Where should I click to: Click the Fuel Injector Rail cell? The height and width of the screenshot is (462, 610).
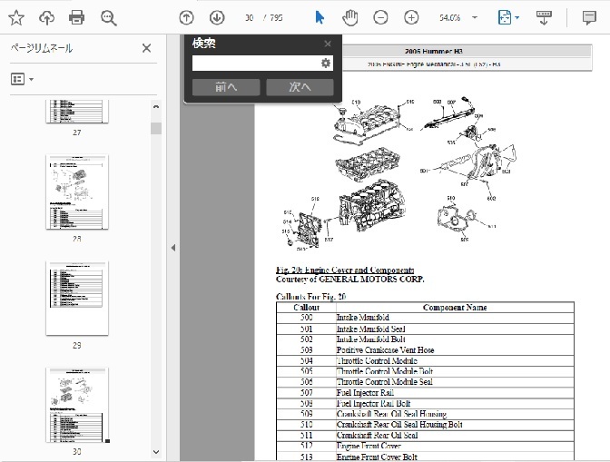coord(455,393)
